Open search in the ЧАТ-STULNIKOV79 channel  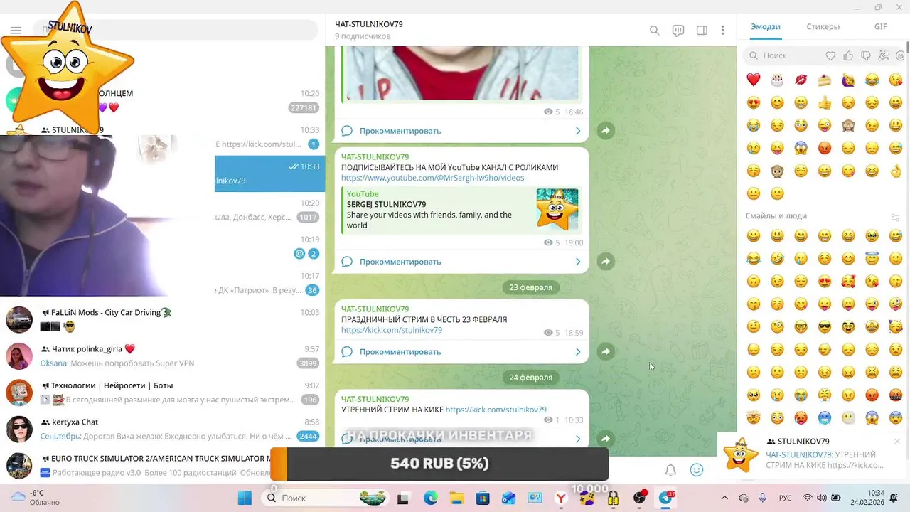(x=654, y=31)
